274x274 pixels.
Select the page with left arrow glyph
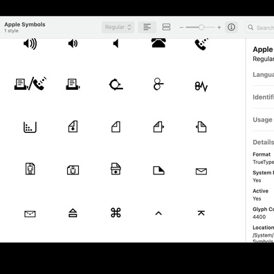201,127
